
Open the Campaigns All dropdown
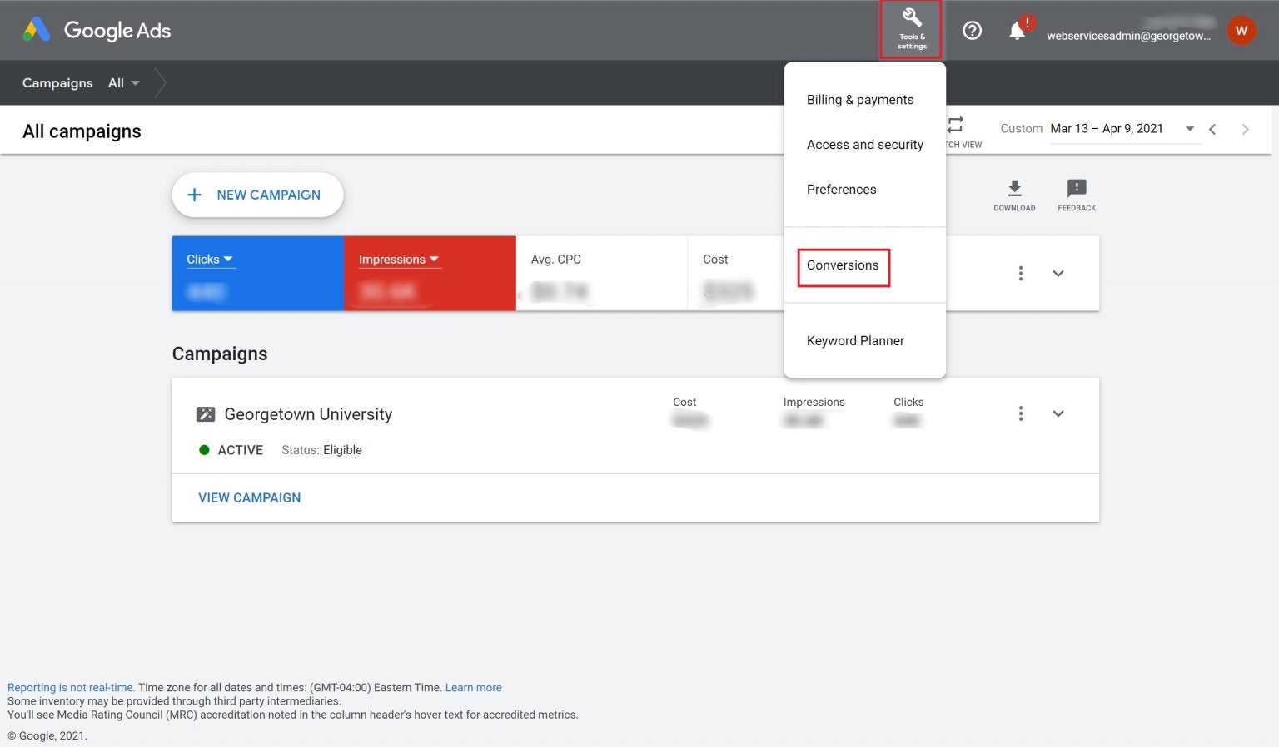124,83
